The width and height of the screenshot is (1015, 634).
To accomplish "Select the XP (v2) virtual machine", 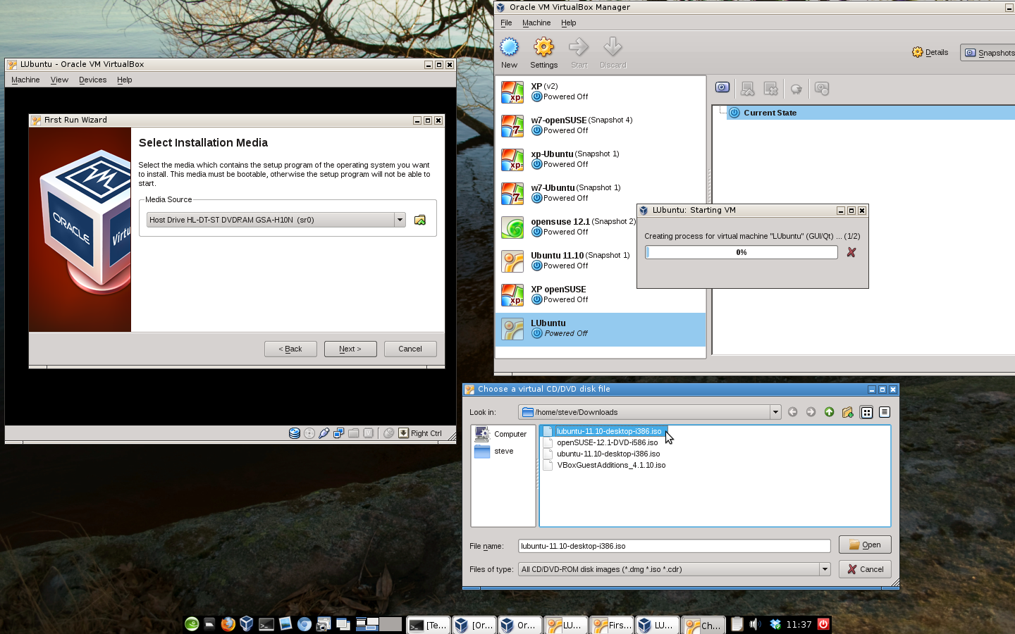I will (x=601, y=92).
